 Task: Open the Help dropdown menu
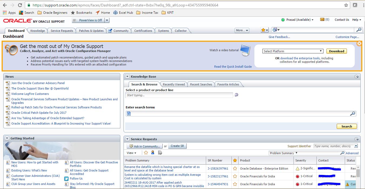point(357,20)
